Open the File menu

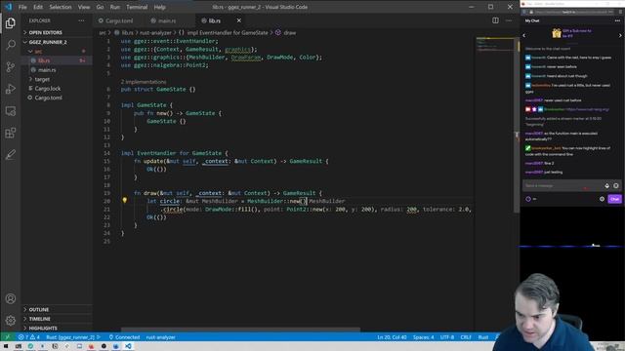click(x=22, y=7)
